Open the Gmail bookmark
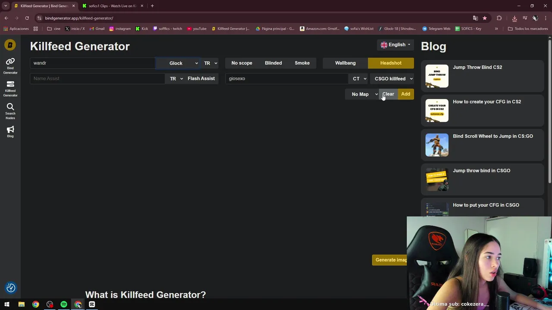552x310 pixels. click(97, 29)
